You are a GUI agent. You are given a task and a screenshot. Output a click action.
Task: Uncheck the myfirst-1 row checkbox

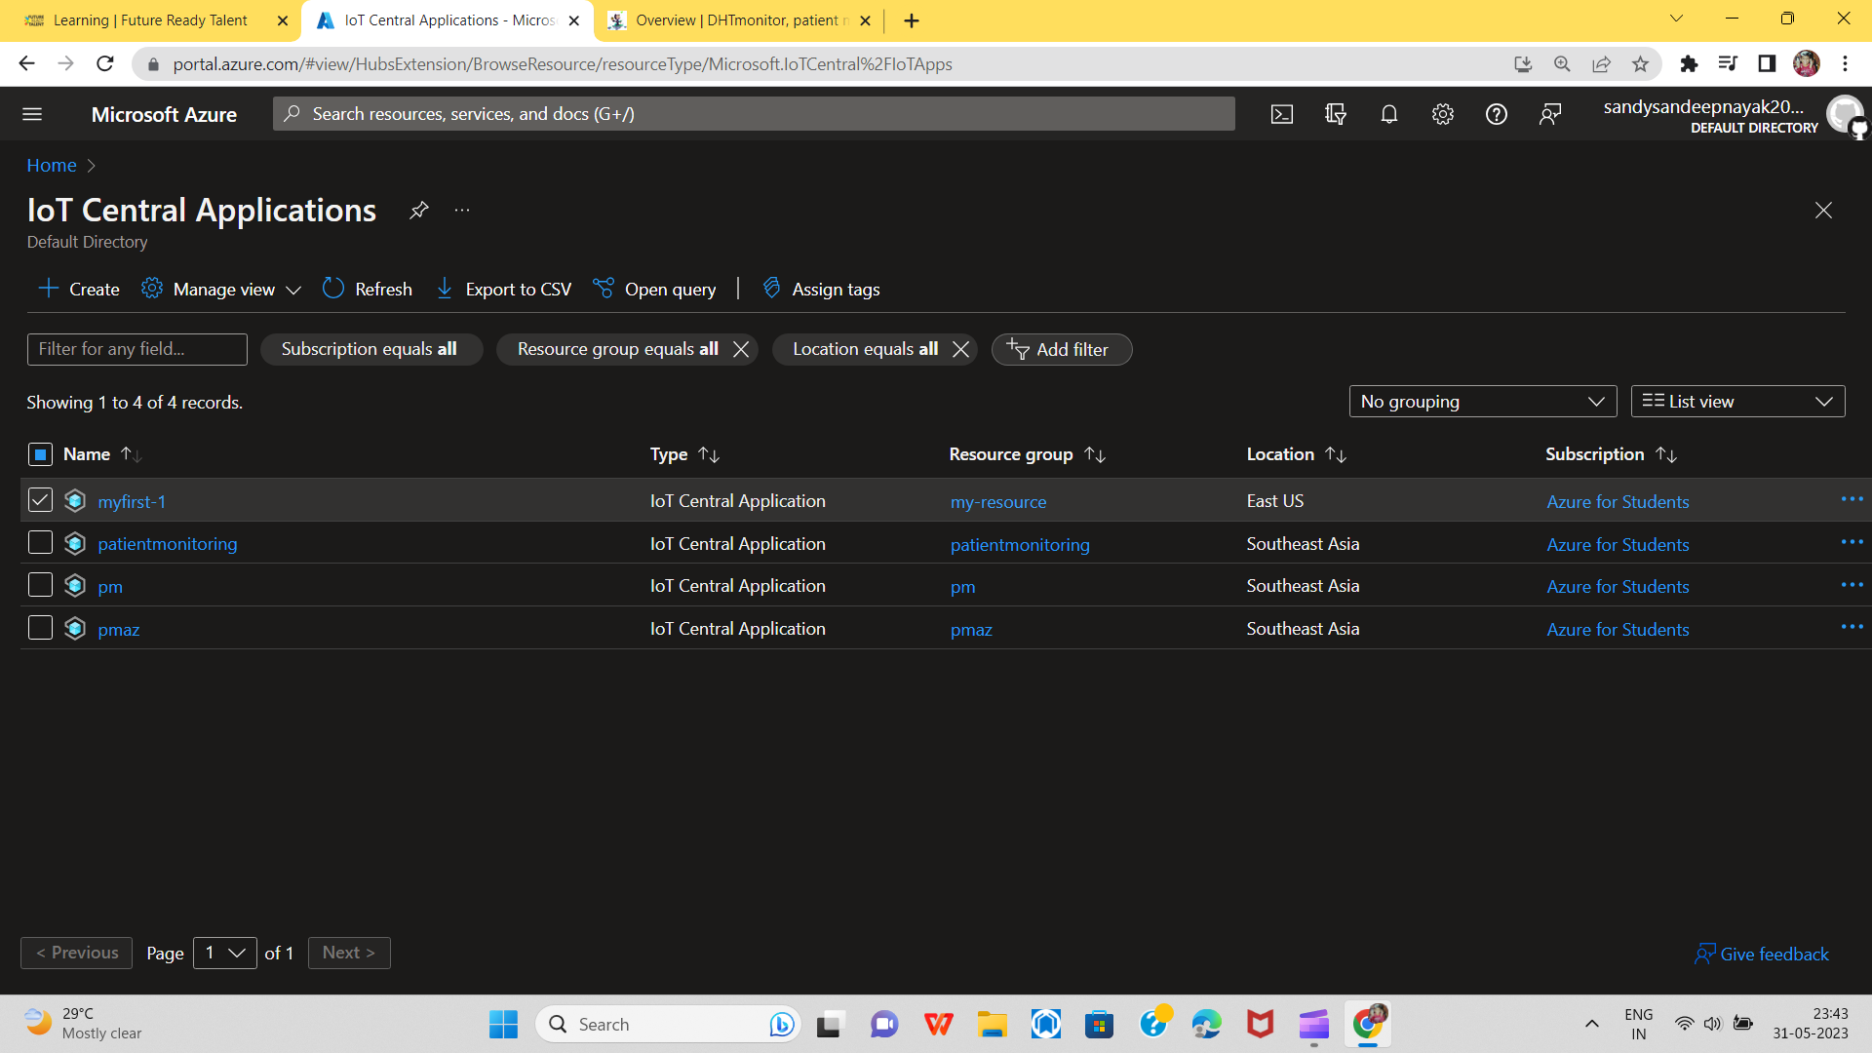pyautogui.click(x=40, y=500)
